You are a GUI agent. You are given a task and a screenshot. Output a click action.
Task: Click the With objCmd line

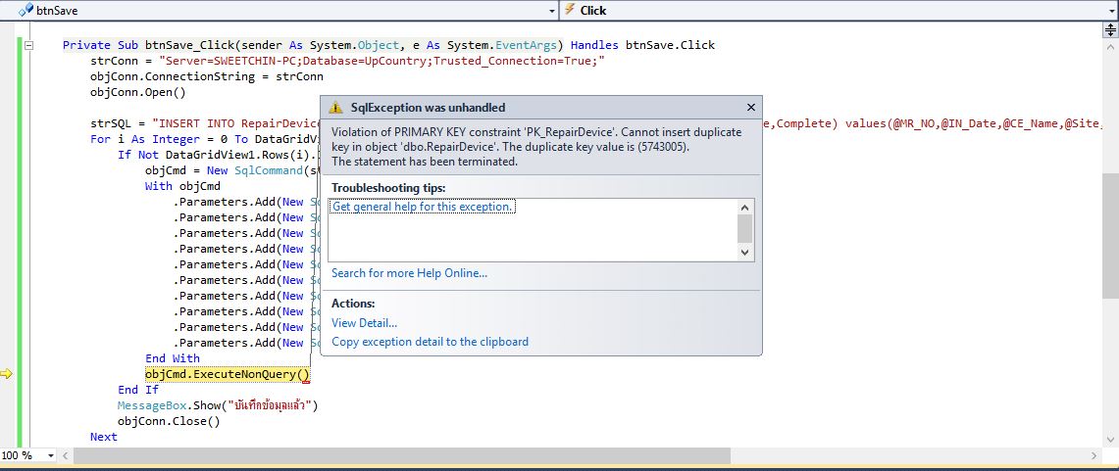pos(183,186)
